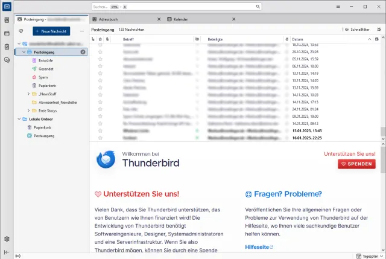The height and width of the screenshot is (259, 386).
Task: Star the message dated 14.11.2024, 10:28
Action: pyautogui.click(x=100, y=95)
